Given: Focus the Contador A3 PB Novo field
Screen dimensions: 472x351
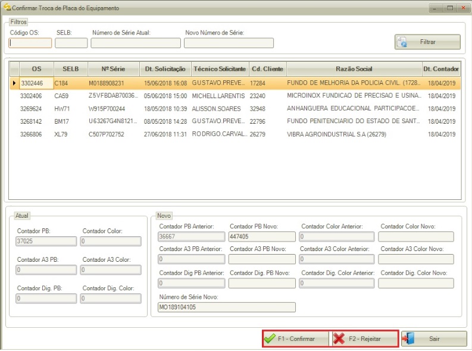Looking at the screenshot, I should 262,259.
